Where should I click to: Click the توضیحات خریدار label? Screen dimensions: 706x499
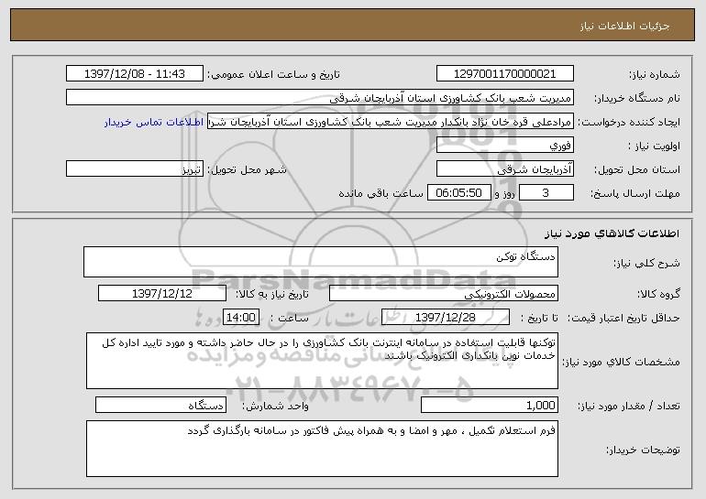coord(643,450)
